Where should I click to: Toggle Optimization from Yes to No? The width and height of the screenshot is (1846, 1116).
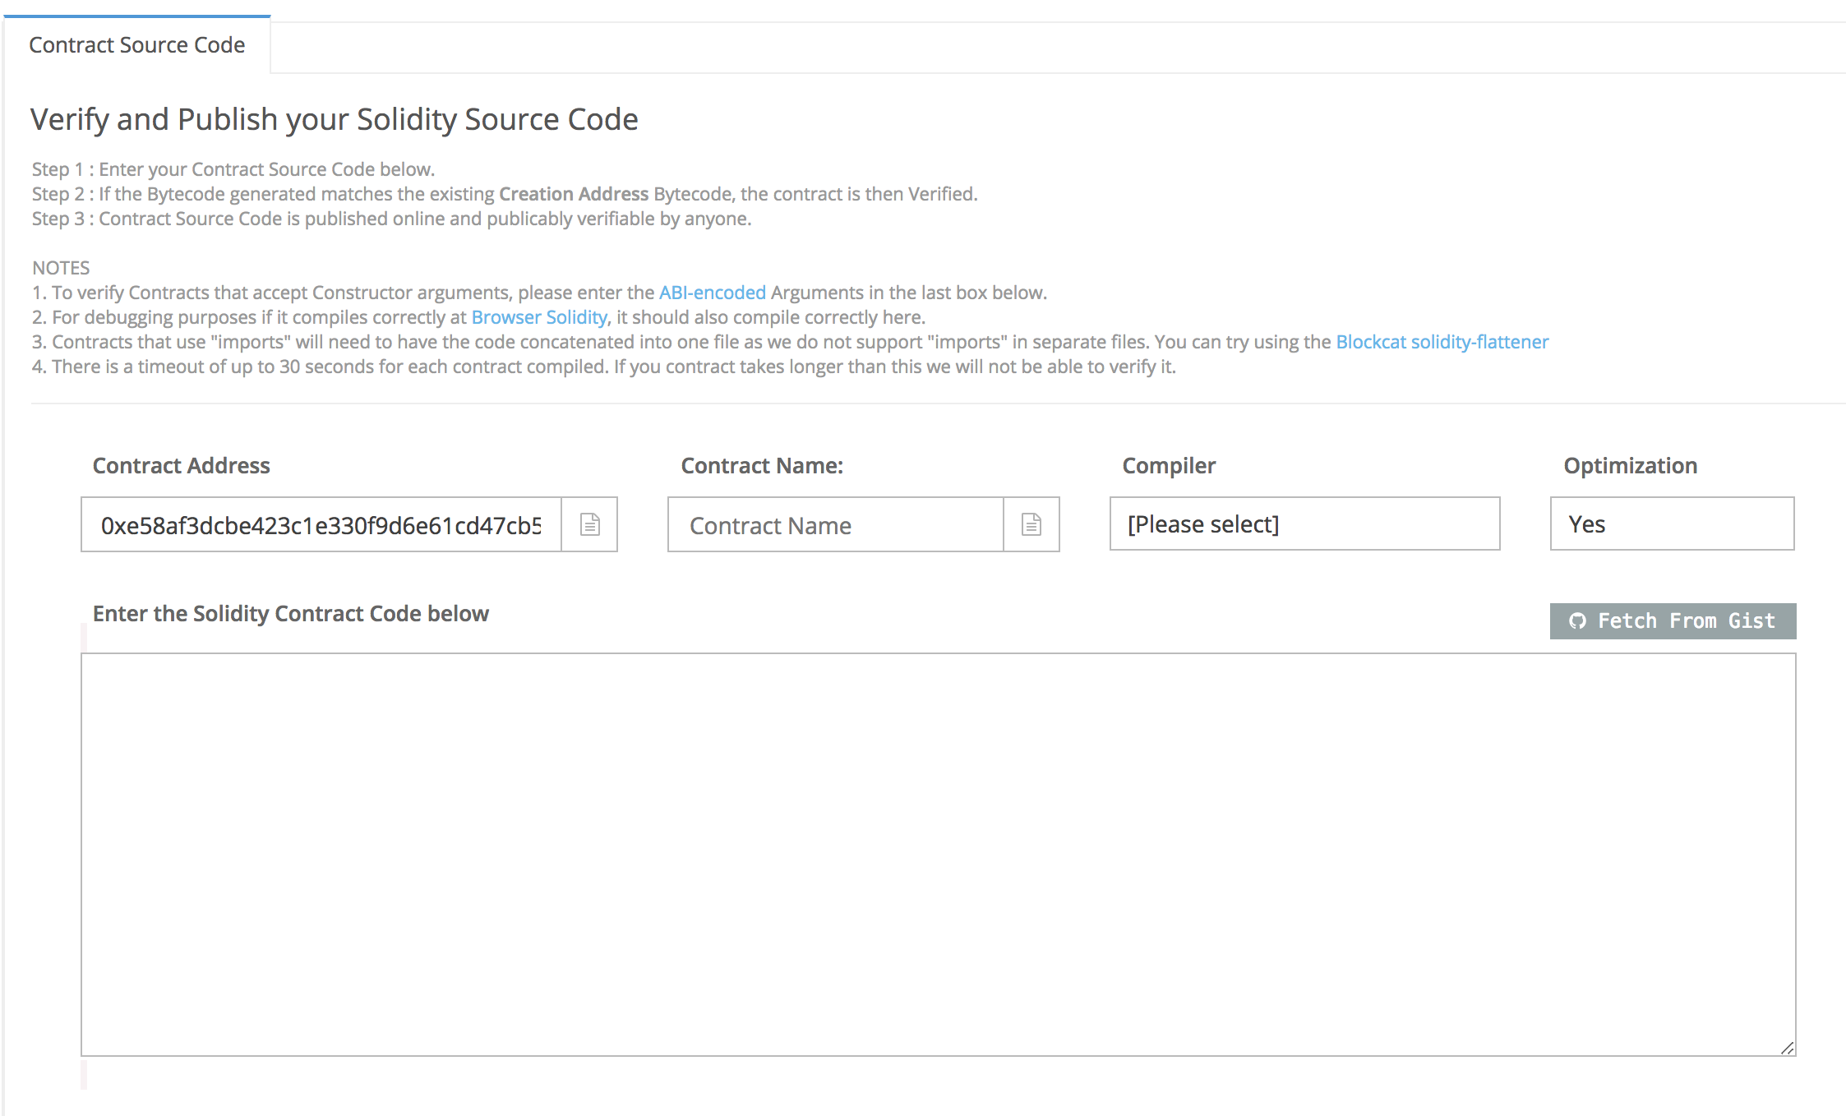[x=1671, y=523]
